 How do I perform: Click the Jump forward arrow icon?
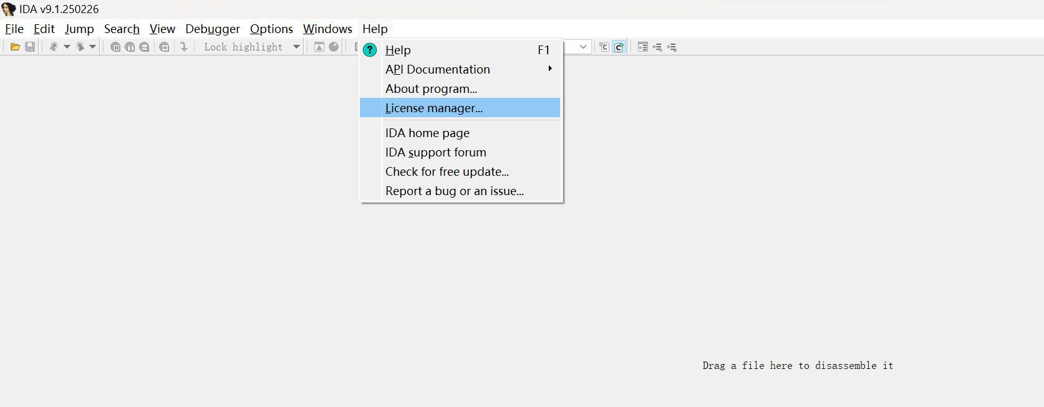pos(80,47)
